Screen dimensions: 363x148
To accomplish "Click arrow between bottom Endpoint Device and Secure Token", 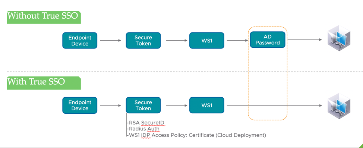I will (x=110, y=106).
